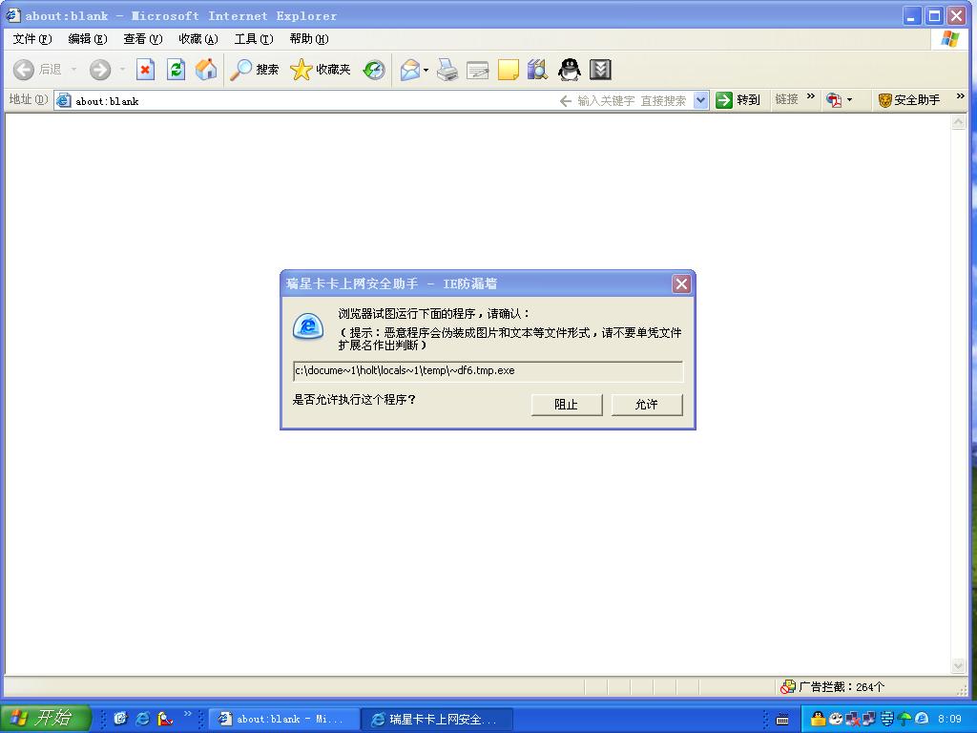
Task: Click the Mail envelope icon
Action: coord(410,69)
